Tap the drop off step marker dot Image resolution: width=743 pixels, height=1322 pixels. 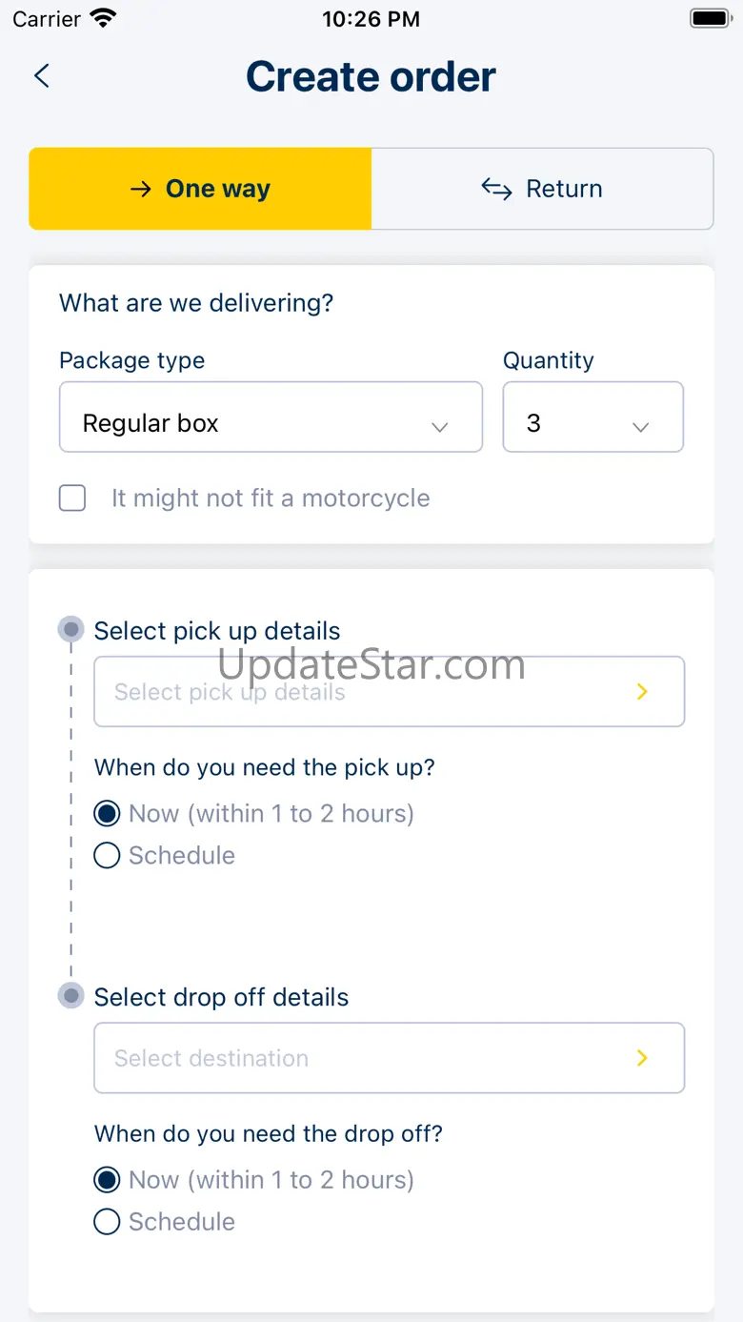point(70,996)
